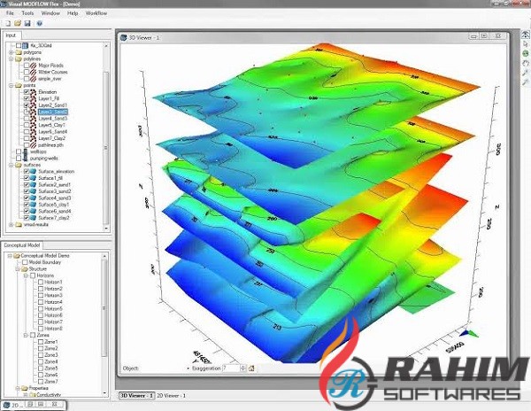Viewport: 531px width, 411px height.
Task: Click the Open project folder icon
Action: pyautogui.click(x=18, y=23)
